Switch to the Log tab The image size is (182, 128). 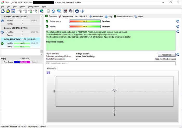(108, 16)
